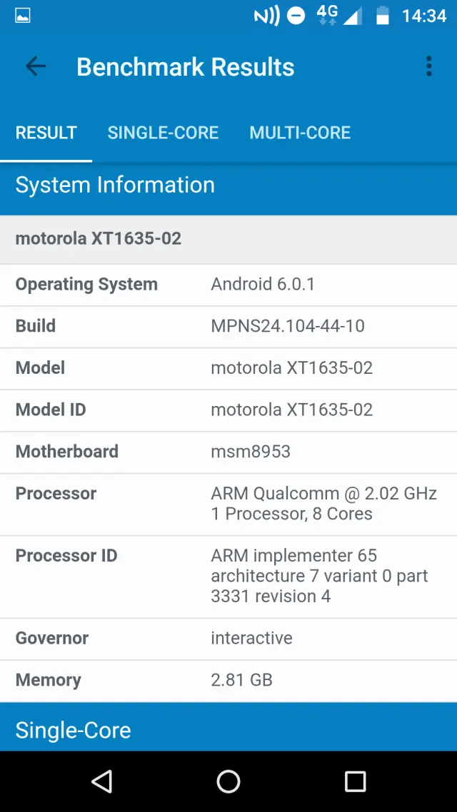Select the RESULT tab
This screenshot has height=812, width=457.
pyautogui.click(x=46, y=133)
